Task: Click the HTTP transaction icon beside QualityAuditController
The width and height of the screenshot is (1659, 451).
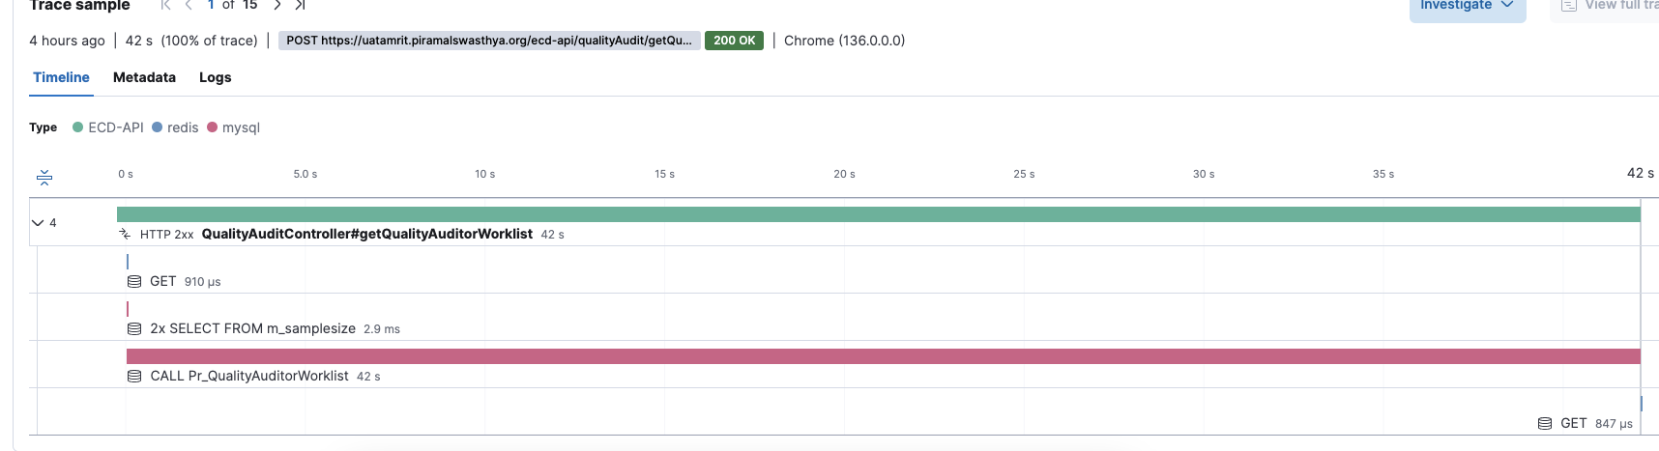Action: tap(125, 234)
